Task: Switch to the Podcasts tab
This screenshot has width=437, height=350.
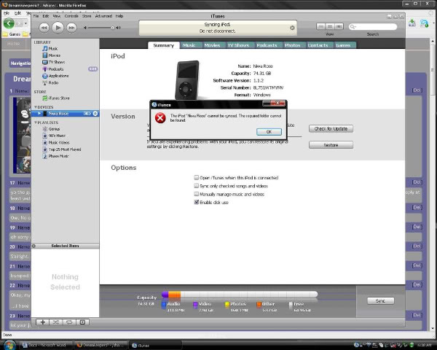Action: (267, 45)
